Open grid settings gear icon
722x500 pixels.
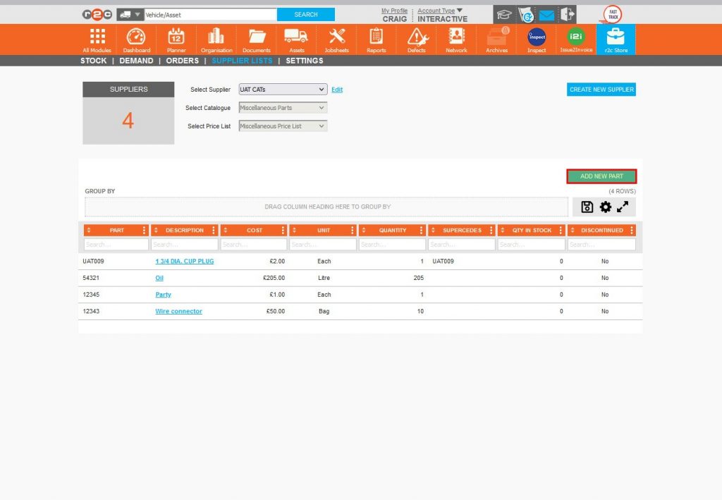point(605,207)
